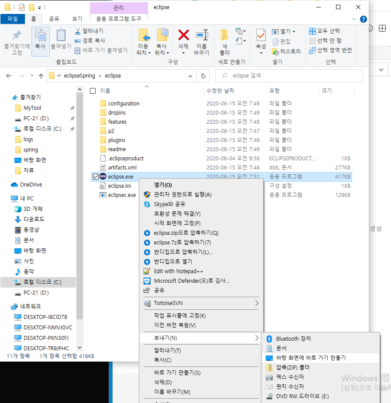Click Select none in ribbon
This screenshot has width=391, height=403.
pos(326,41)
